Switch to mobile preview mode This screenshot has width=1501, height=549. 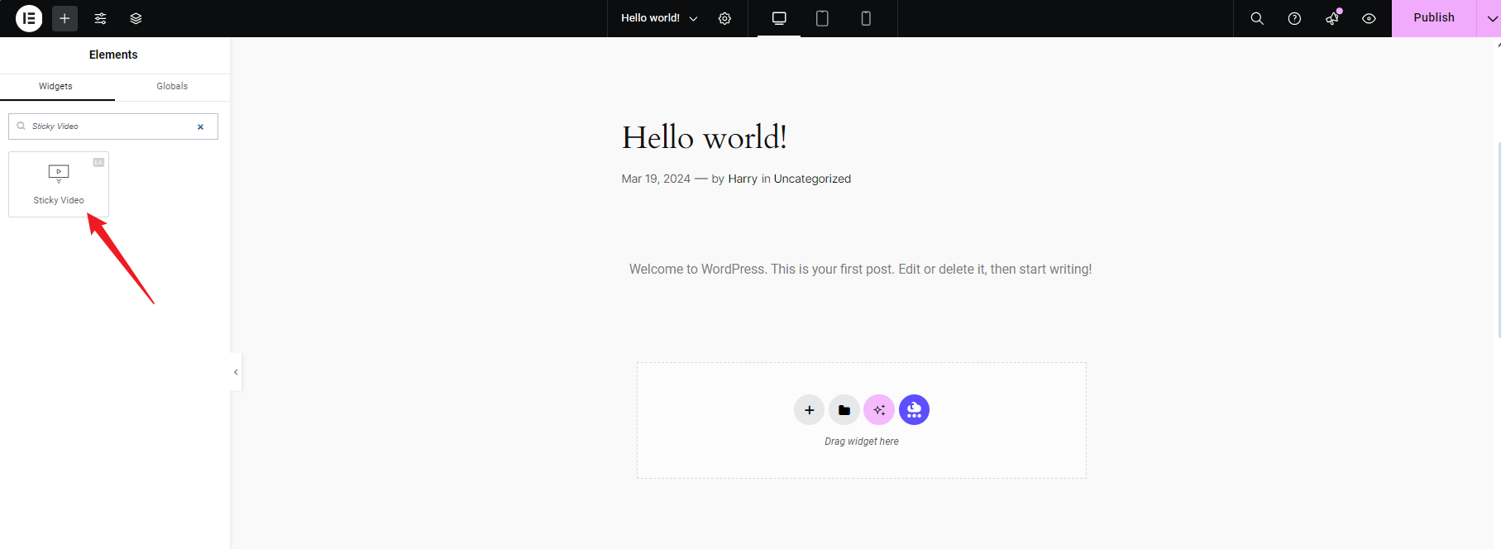866,18
